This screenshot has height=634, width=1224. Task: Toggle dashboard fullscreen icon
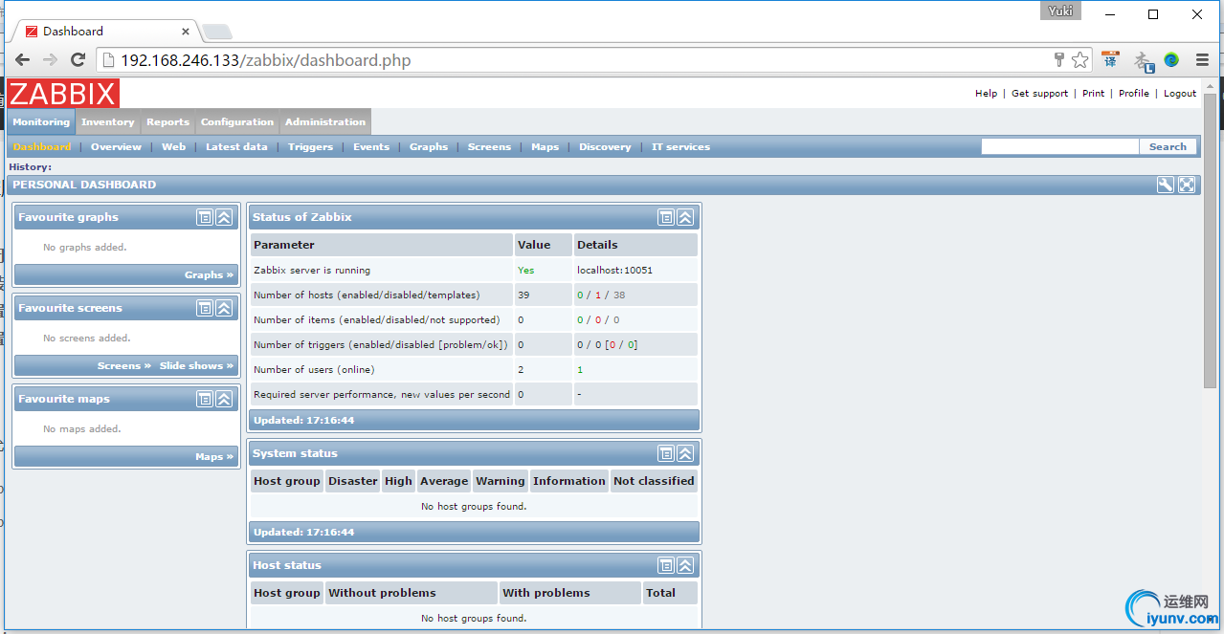1187,185
